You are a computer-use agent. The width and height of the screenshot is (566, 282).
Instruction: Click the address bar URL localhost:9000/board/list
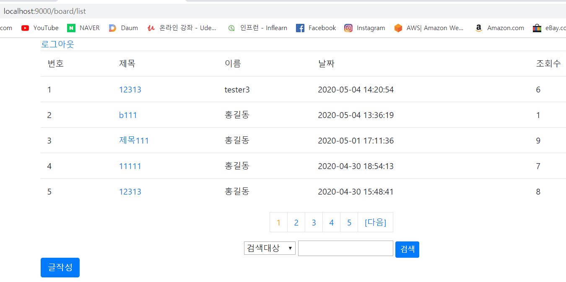pos(45,11)
